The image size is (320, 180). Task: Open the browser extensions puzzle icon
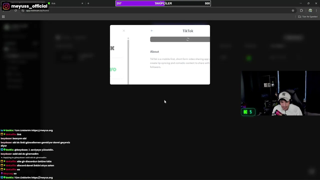click(x=301, y=10)
